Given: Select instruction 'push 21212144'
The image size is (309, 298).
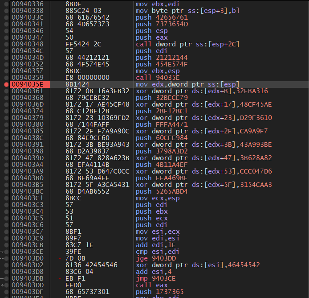Looking at the screenshot, I should pos(162,58).
